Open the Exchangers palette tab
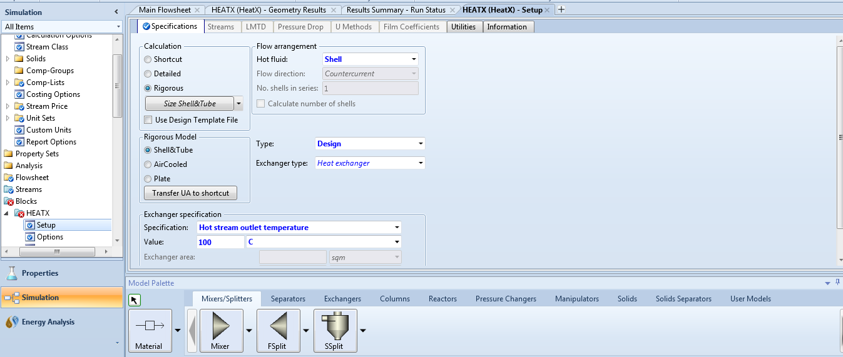This screenshot has height=357, width=843. click(x=342, y=299)
